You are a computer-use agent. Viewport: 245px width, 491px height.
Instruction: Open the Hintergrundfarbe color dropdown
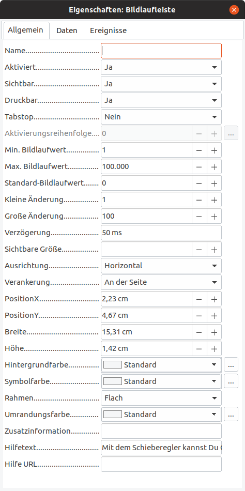[161, 365]
